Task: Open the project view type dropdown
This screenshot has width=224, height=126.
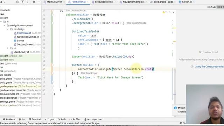Action: pyautogui.click(x=4, y=2)
